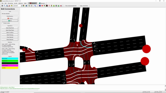Click the OK modifications button
The height and width of the screenshot is (93, 166).
(x=10, y=21)
